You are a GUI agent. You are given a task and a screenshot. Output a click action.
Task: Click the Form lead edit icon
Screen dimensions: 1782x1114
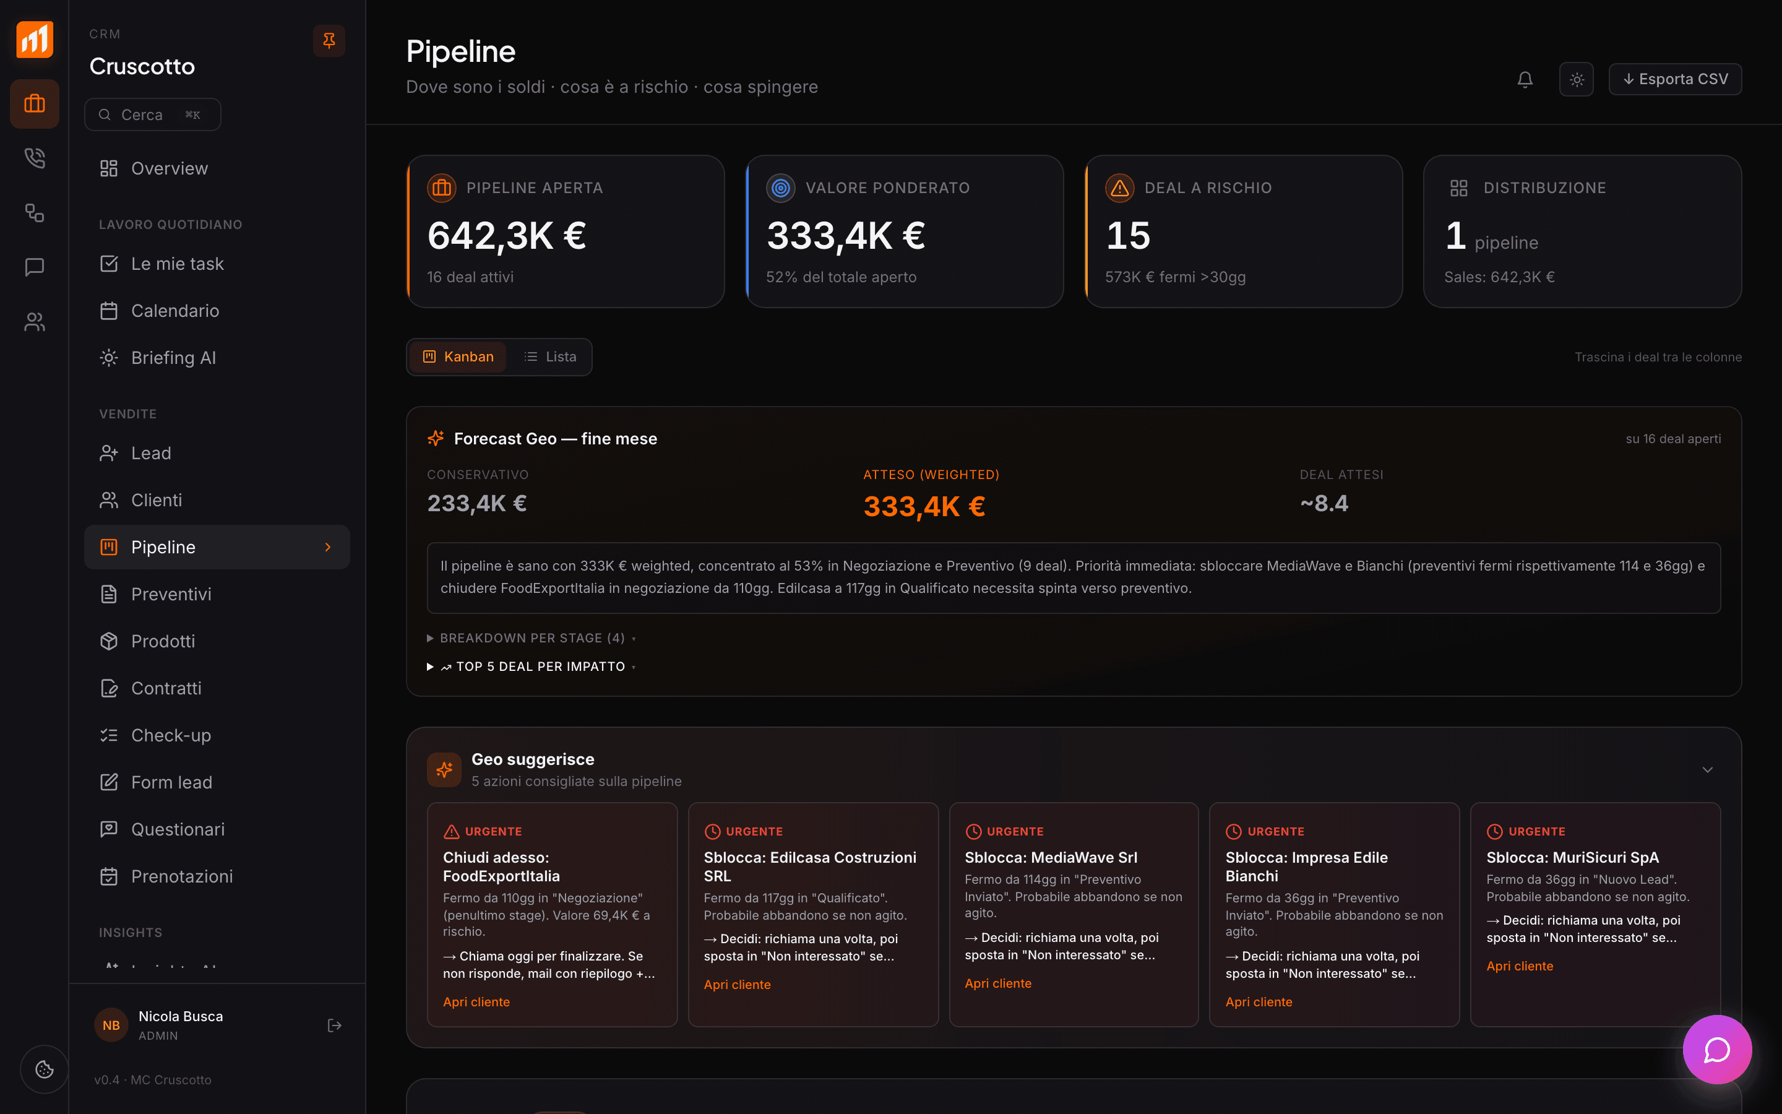coord(109,782)
